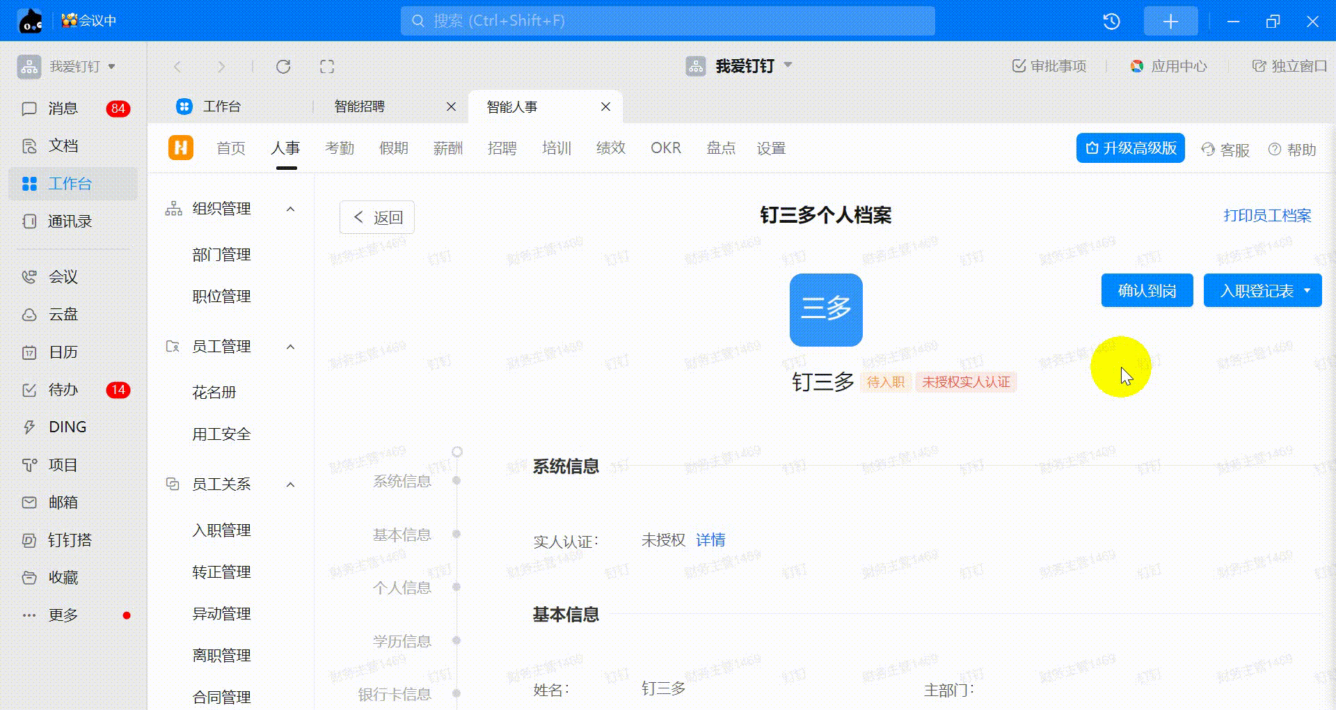Click the search input field
Viewport: 1336px width, 710px height.
pos(668,21)
